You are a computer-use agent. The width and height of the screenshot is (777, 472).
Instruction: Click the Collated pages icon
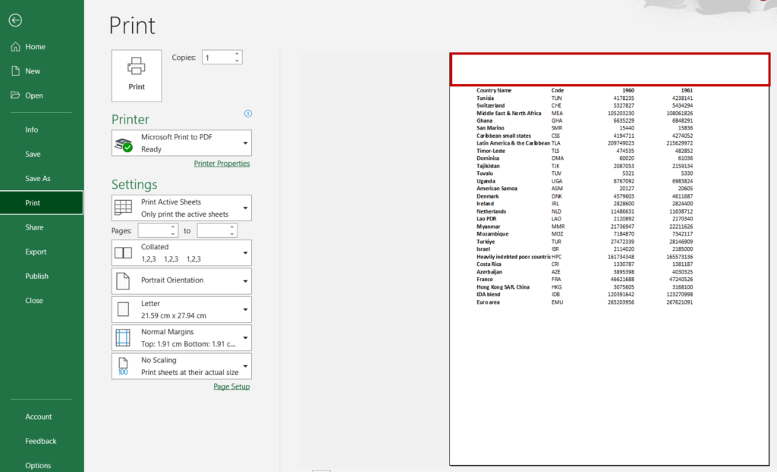click(x=124, y=252)
